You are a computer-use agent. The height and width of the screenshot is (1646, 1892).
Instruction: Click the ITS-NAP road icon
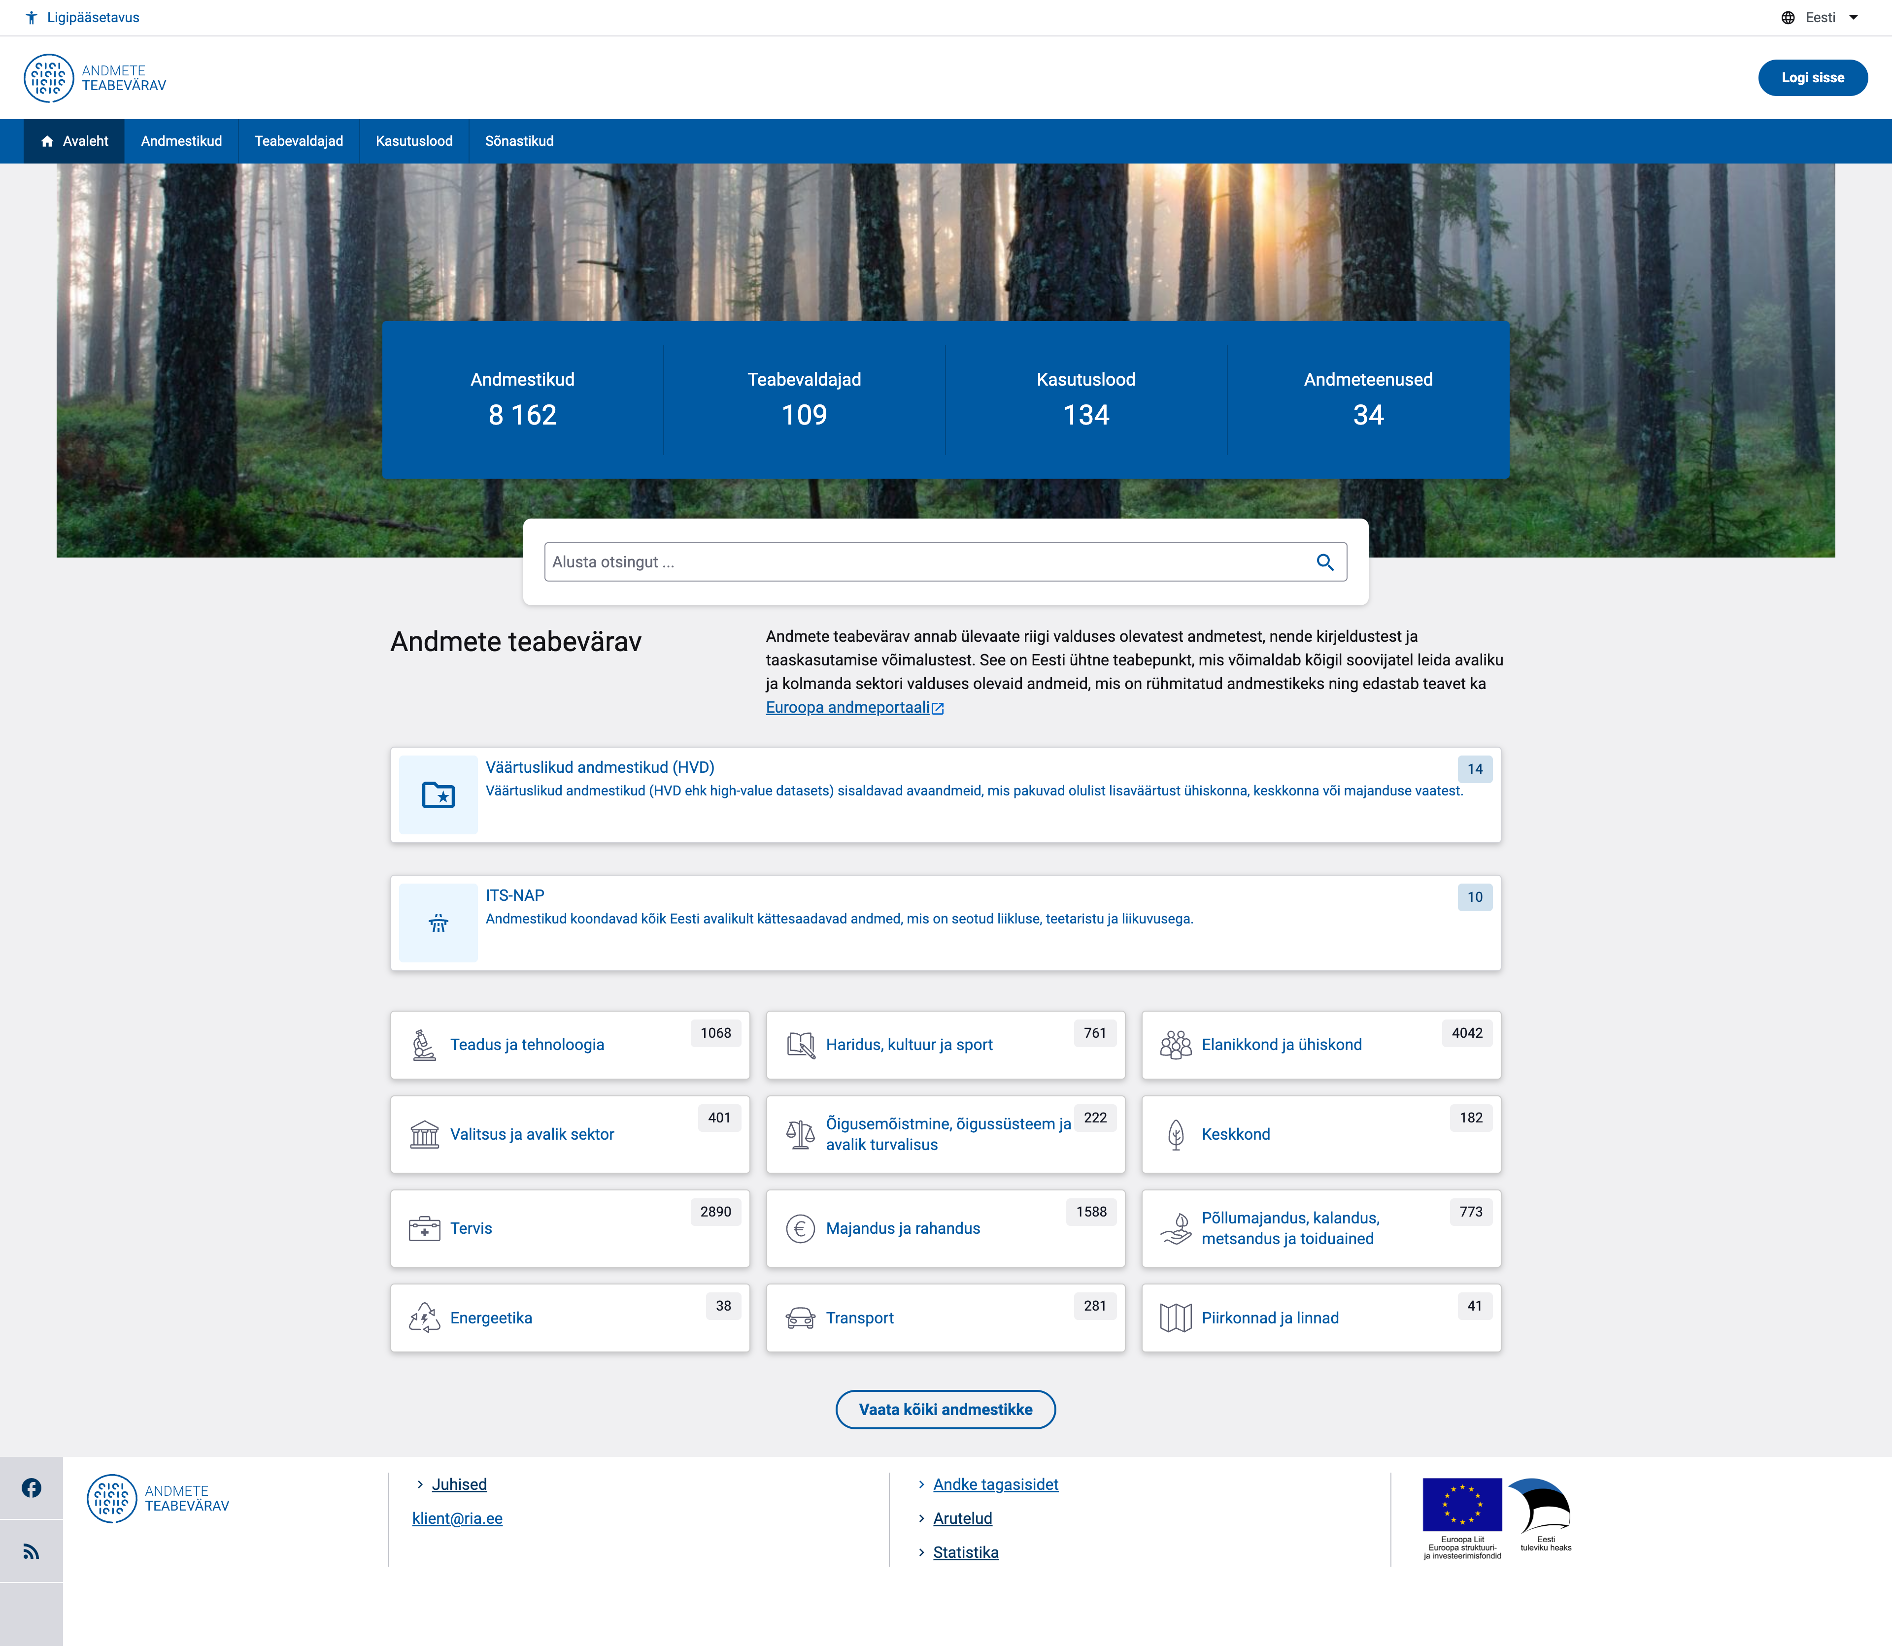[439, 923]
